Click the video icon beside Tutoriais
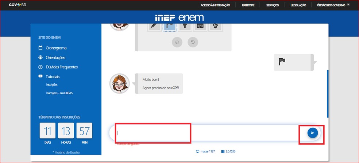The height and width of the screenshot is (163, 359). coord(40,76)
